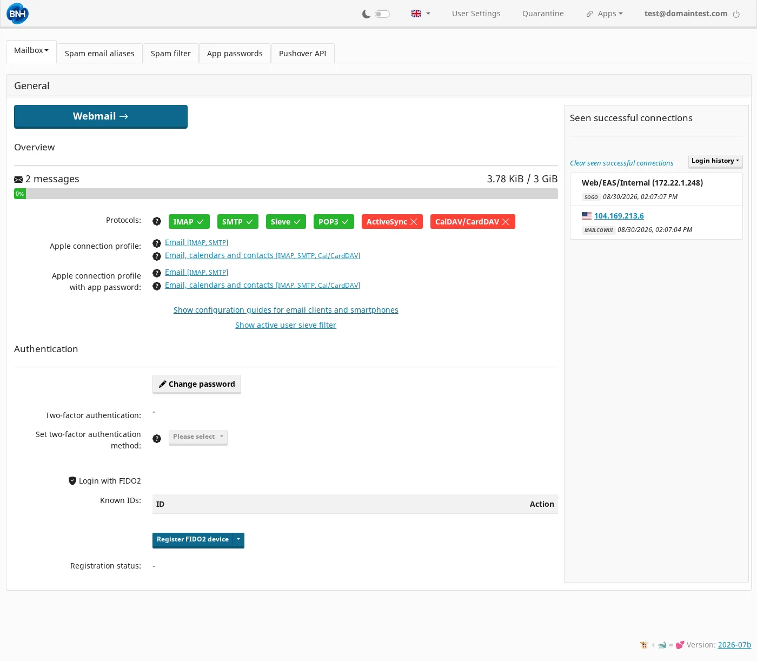The height and width of the screenshot is (661, 757).
Task: Click the mailbox quota usage progress bar
Action: coord(286,194)
